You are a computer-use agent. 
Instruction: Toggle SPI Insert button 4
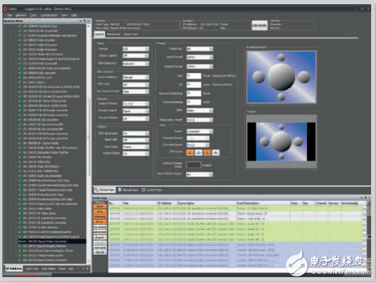point(216,151)
